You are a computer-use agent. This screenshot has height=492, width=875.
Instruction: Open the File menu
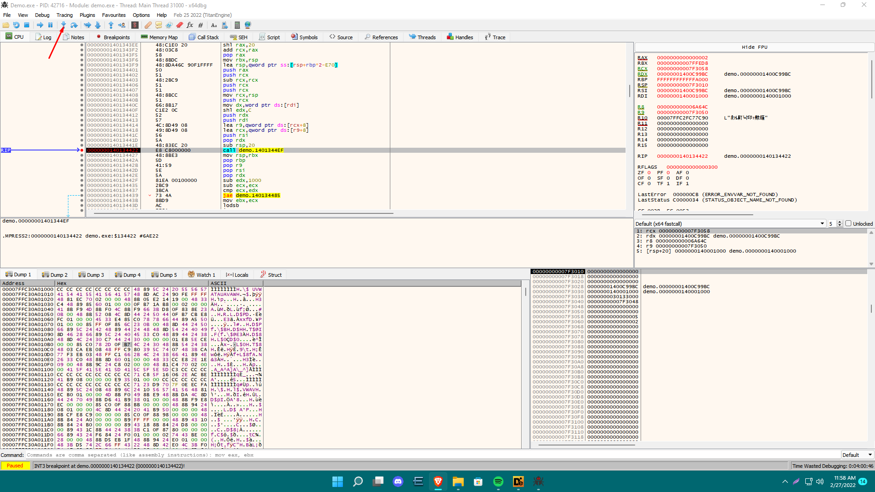[x=7, y=15]
